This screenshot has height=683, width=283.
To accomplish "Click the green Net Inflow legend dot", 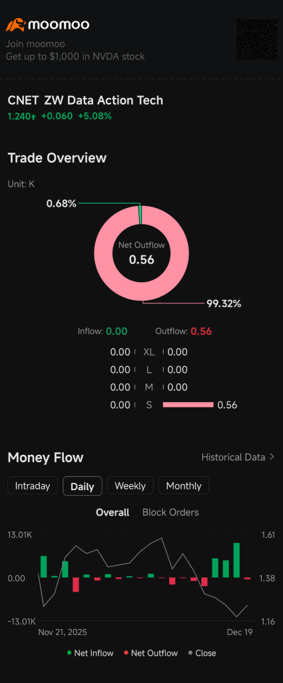I will pyautogui.click(x=69, y=653).
